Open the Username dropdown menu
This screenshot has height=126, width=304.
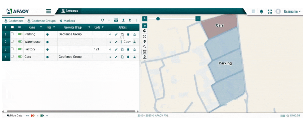292,11
